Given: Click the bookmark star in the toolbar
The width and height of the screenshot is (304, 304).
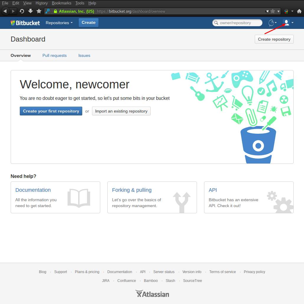Looking at the screenshot, I should tap(39, 11).
